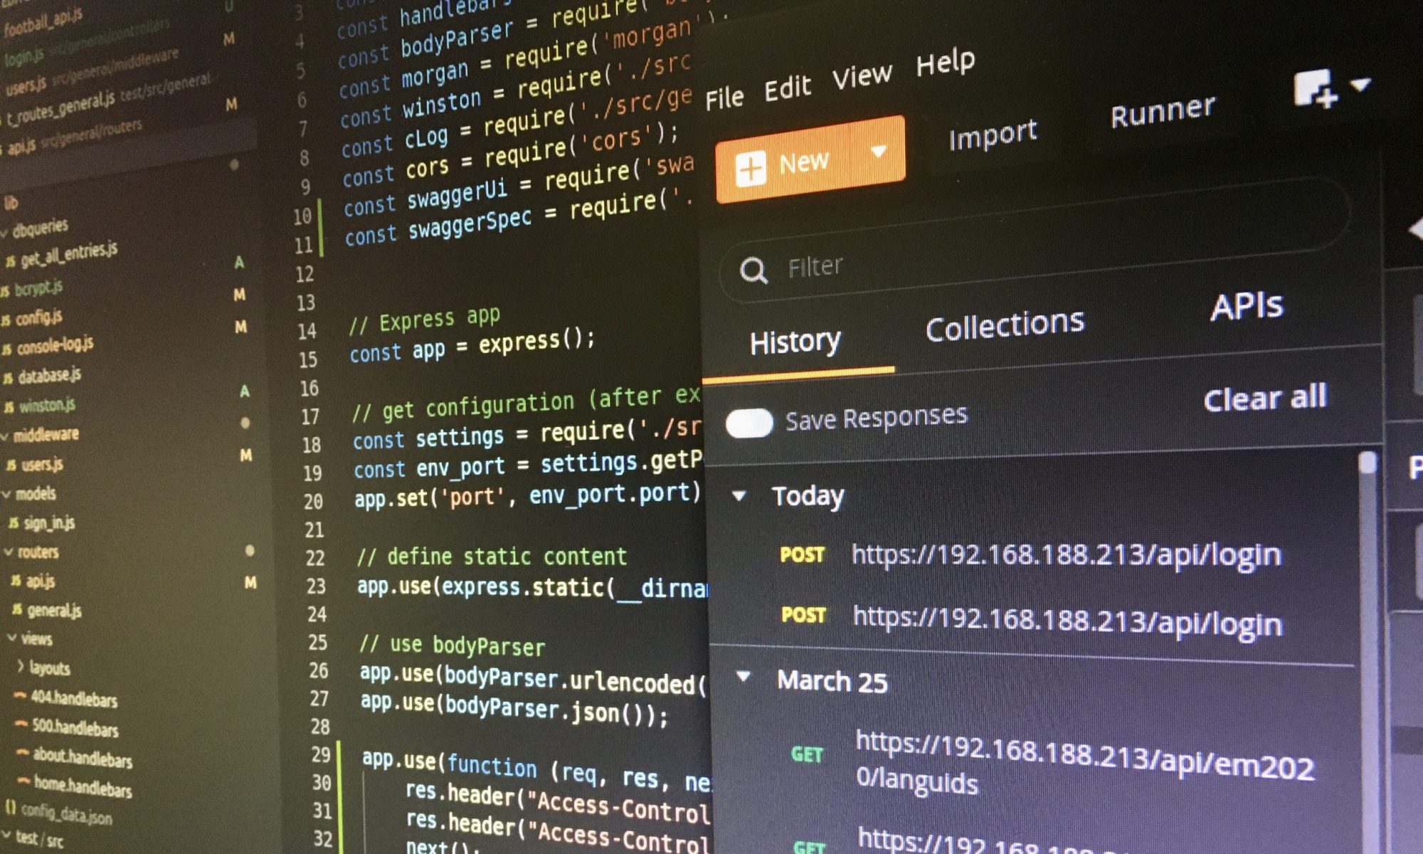Viewport: 1423px width, 854px height.
Task: Click the JSON braces icon beside config_data.json
Action: tap(11, 807)
